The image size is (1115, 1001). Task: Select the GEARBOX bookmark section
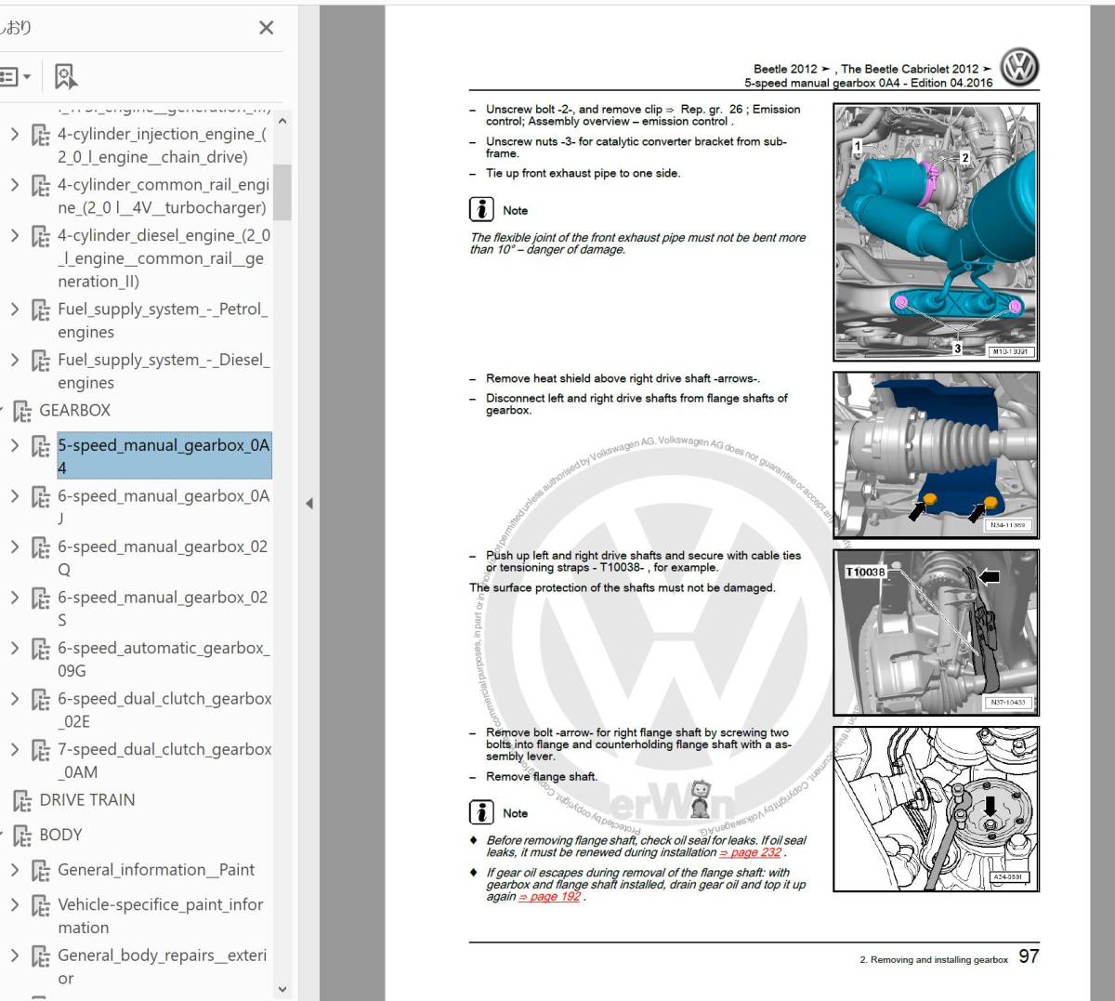(x=75, y=410)
